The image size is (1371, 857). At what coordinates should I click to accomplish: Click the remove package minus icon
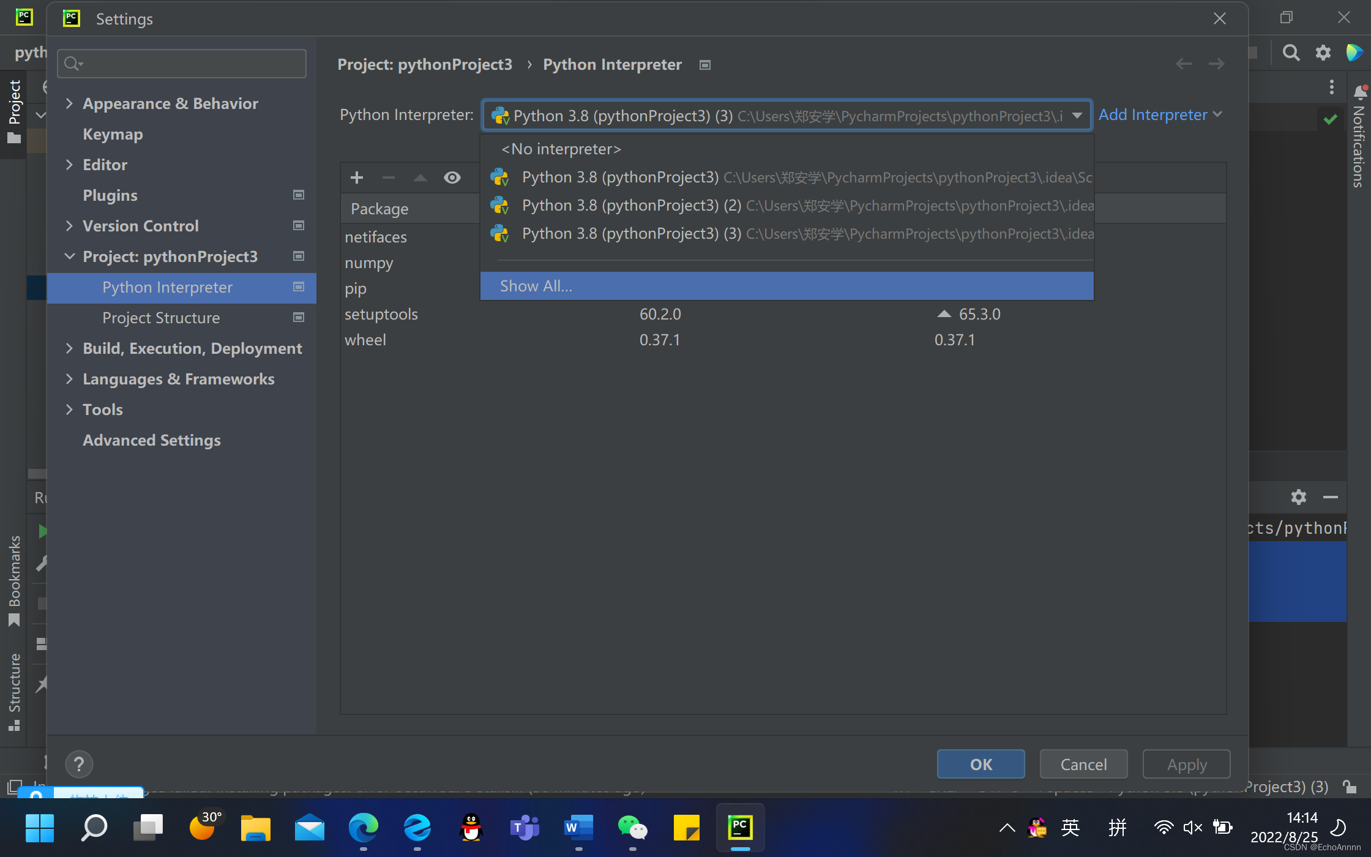coord(388,177)
